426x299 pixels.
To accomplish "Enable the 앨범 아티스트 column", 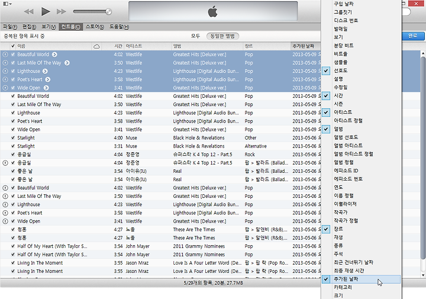I will point(361,146).
